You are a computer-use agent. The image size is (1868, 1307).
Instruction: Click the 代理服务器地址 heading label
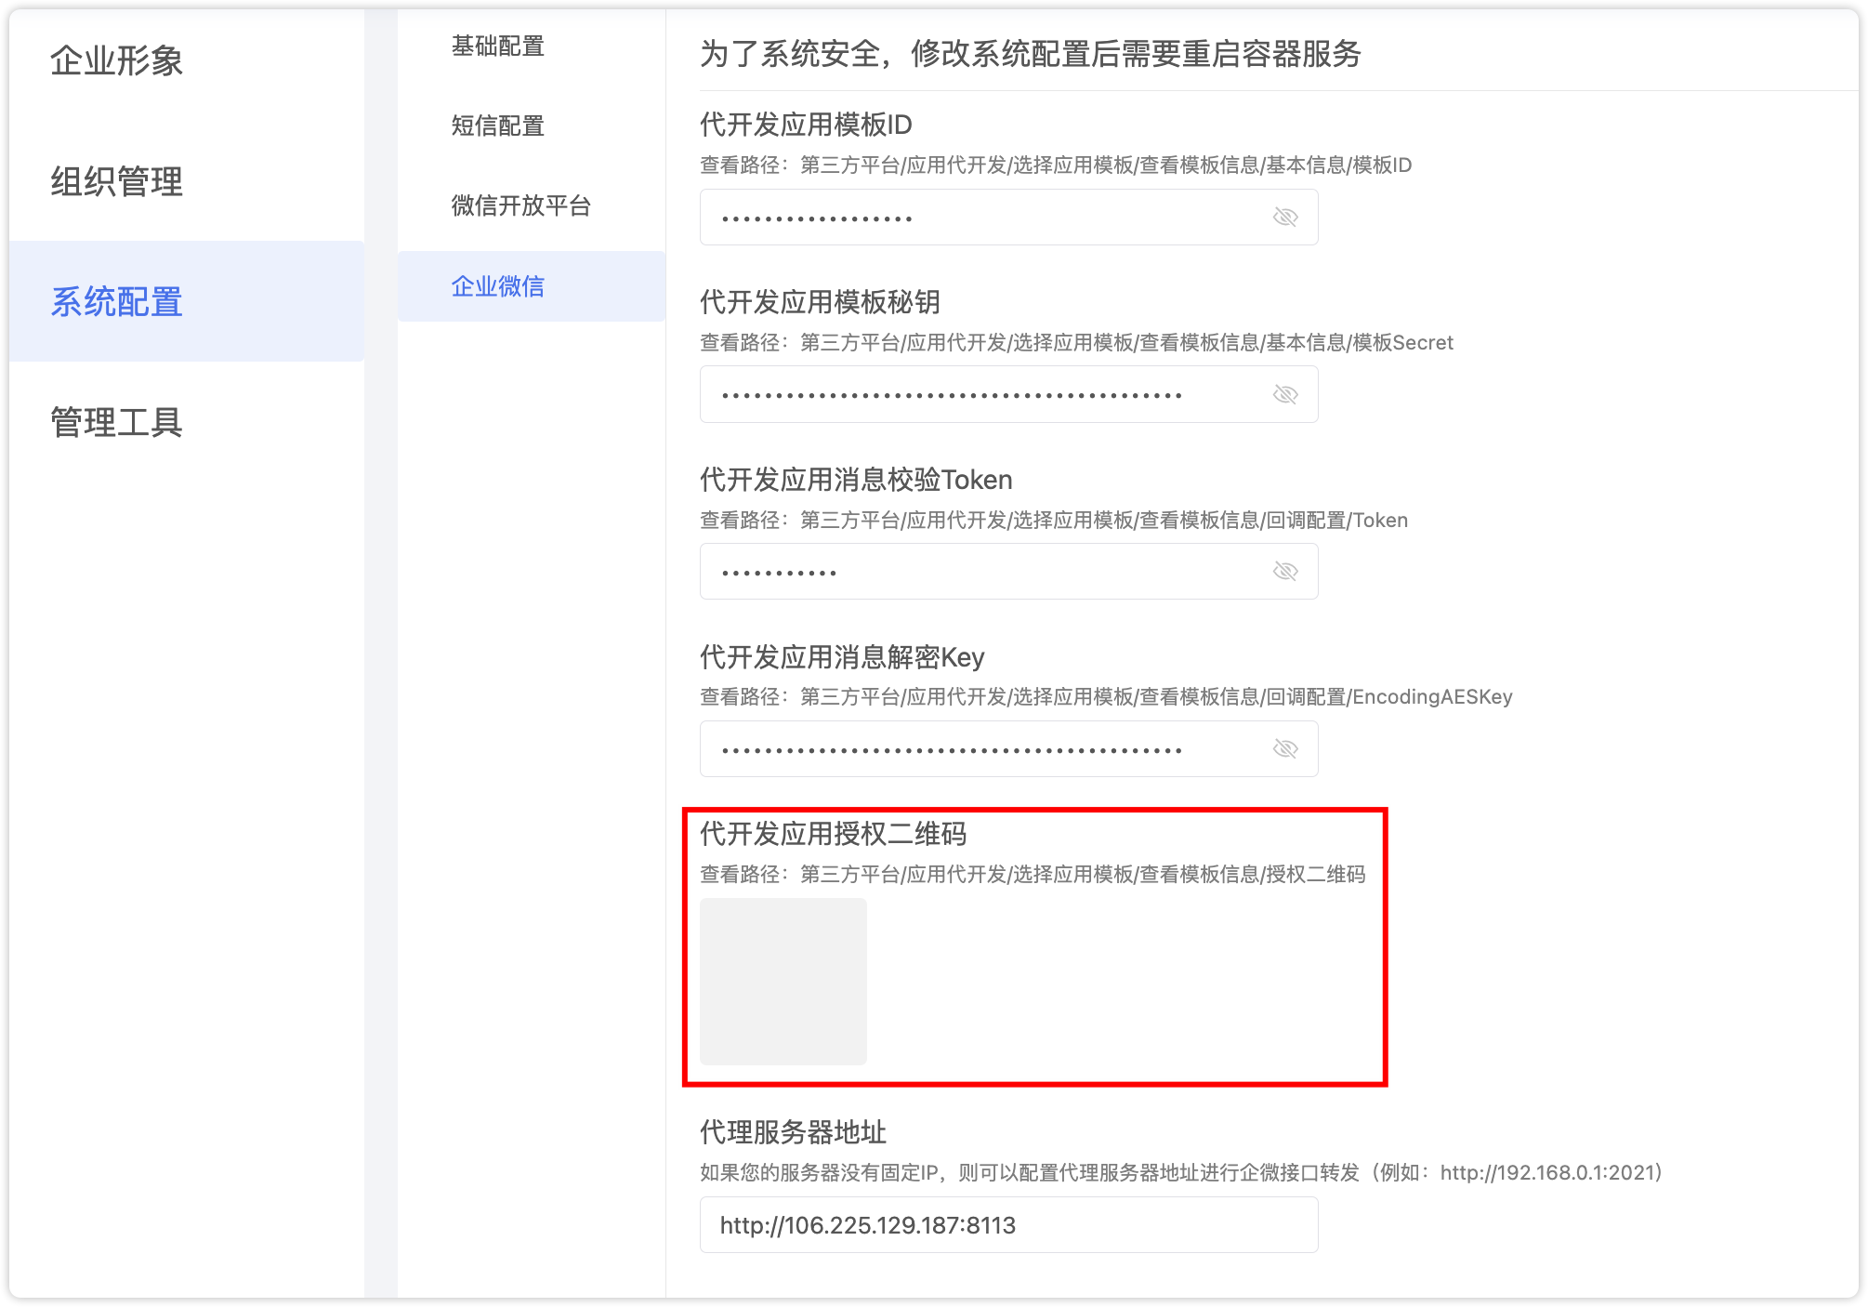point(793,1132)
